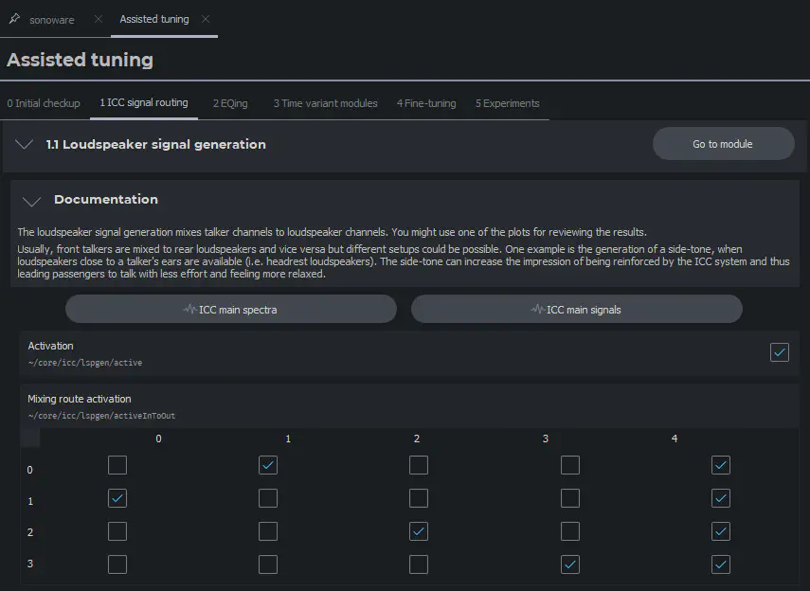Screen dimensions: 810x591
Task: Uncheck mixing route row 3 column 3
Action: [569, 564]
